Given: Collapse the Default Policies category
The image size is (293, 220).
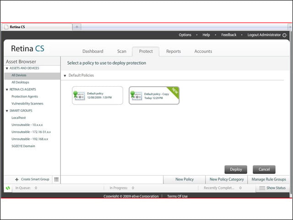Looking at the screenshot, I should coord(65,76).
